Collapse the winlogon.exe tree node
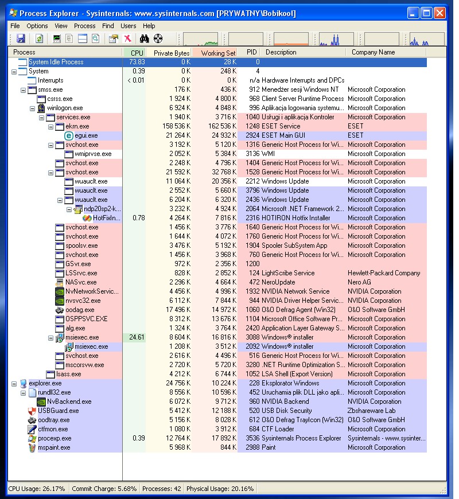 coord(33,109)
